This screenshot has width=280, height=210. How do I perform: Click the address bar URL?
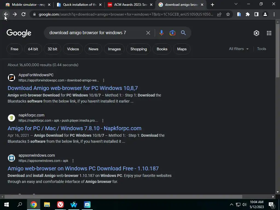pos(126,14)
